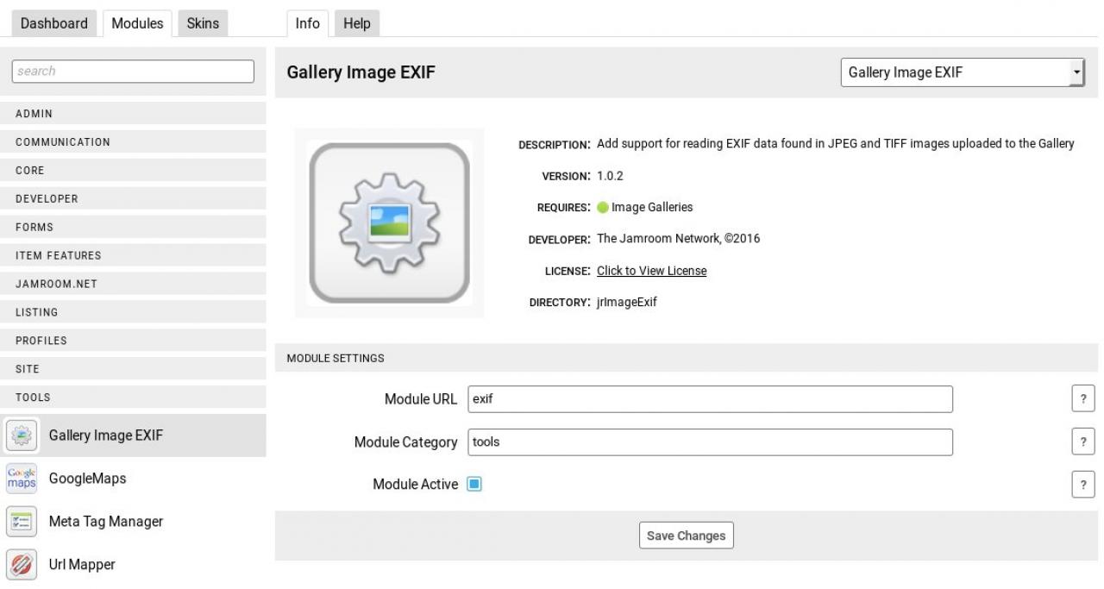
Task: Click the green Image Galleries status dot
Action: [603, 208]
